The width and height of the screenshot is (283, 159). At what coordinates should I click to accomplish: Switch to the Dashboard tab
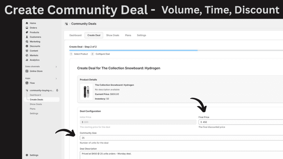76,35
